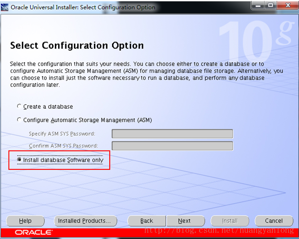The width and height of the screenshot is (299, 239).
Task: Go Back to previous installer step
Action: [147, 221]
